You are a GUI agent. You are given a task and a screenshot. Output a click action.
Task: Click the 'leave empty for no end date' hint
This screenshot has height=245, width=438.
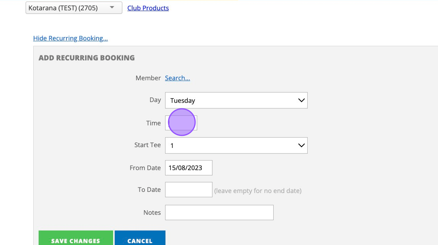[258, 191]
